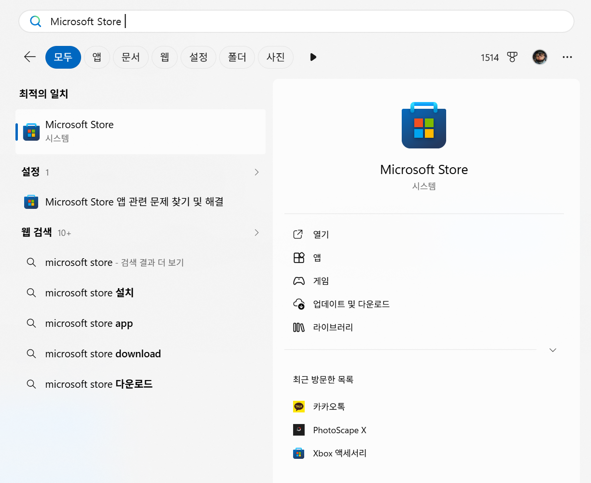Viewport: 591px width, 483px height.
Task: Show more filter tabs with play arrow
Action: 313,57
